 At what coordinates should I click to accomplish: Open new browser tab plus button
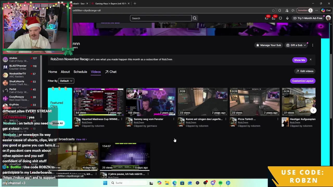click(x=135, y=4)
